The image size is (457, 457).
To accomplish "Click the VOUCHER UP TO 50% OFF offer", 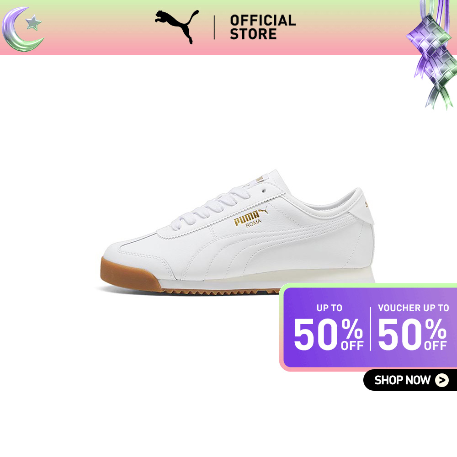I will tap(413, 327).
